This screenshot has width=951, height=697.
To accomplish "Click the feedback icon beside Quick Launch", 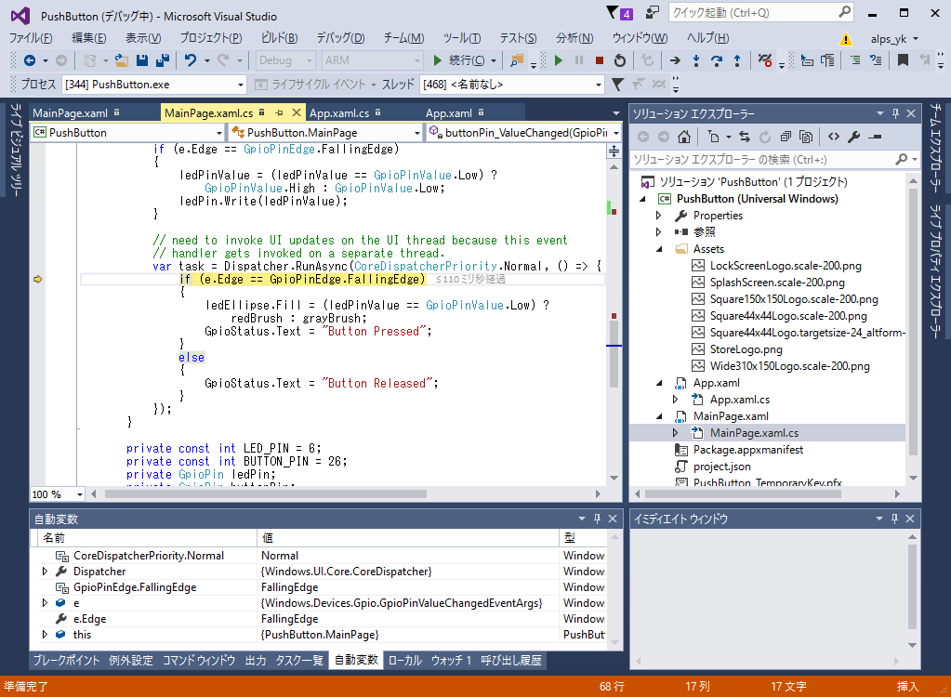I will click(x=653, y=13).
